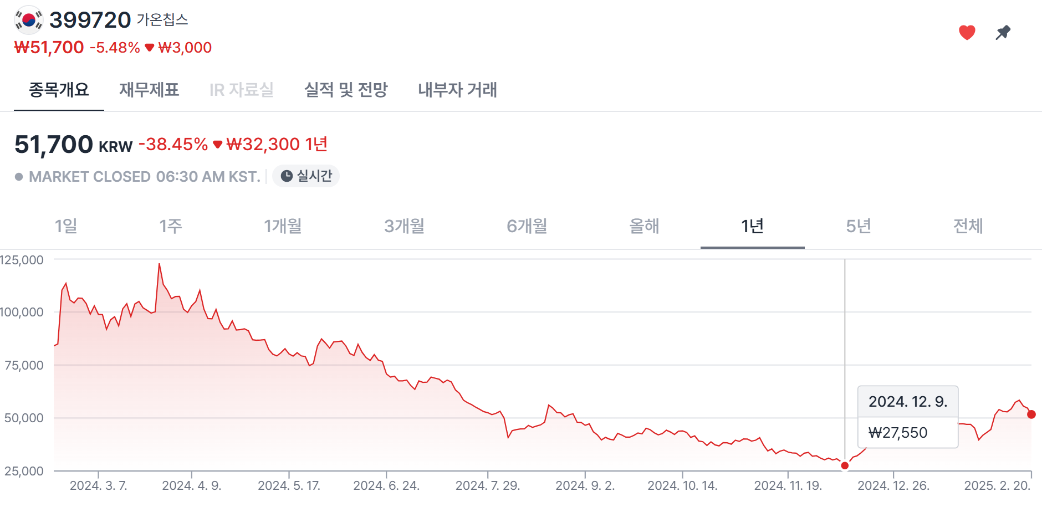Click the 2024. 12. 9. low point marker

845,465
